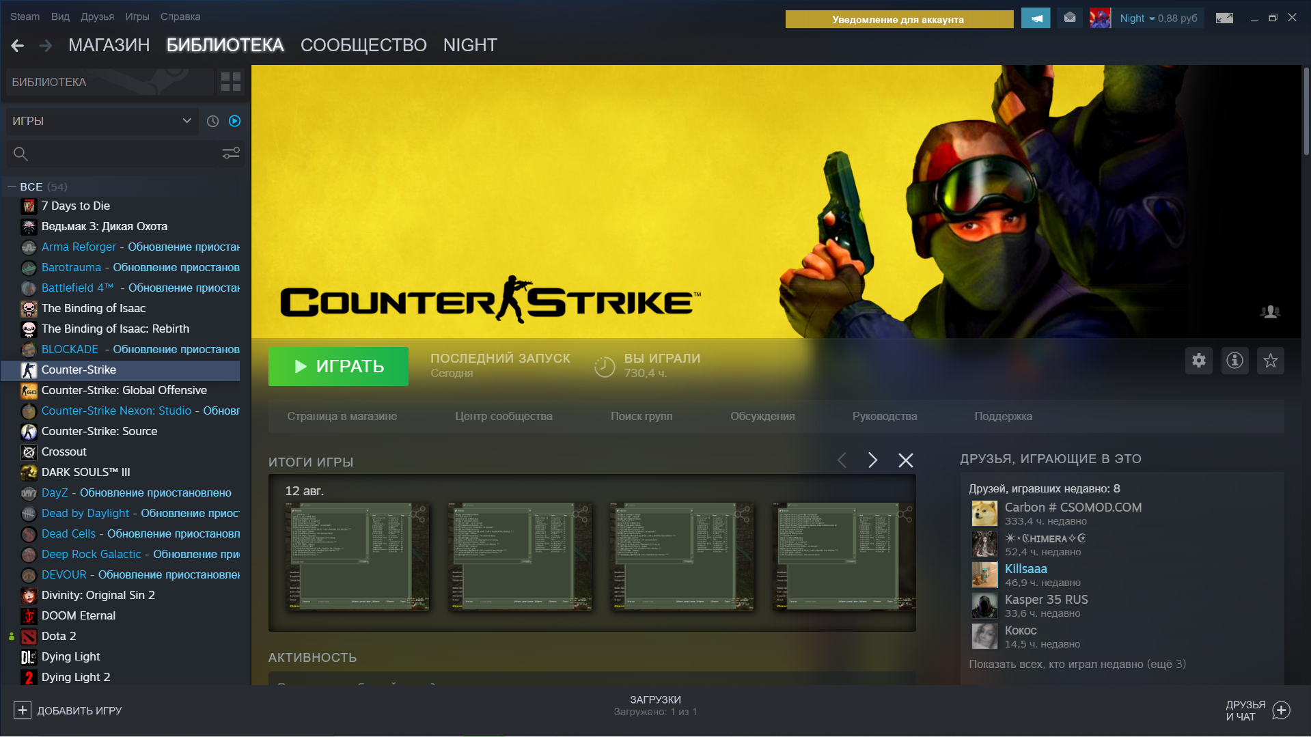
Task: Switch to the МАГАЗИН tab
Action: point(109,45)
